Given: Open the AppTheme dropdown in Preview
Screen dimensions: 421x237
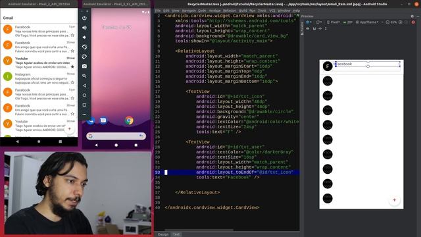Looking at the screenshot, I should 367,22.
